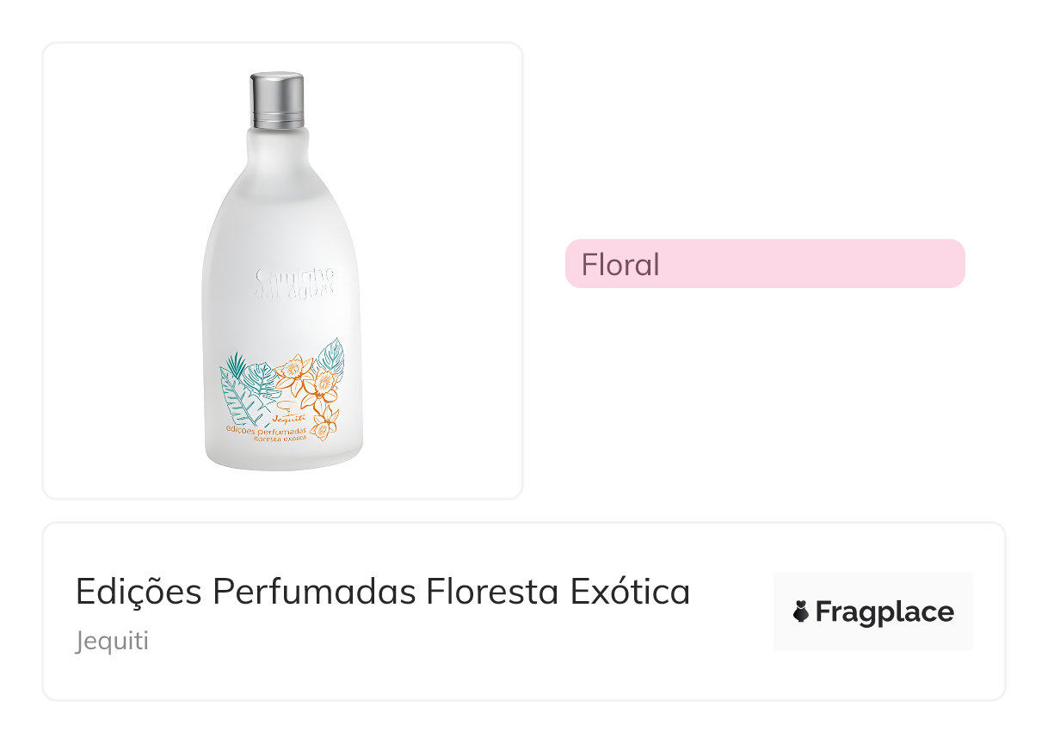Open the Jequiti brand link

112,642
